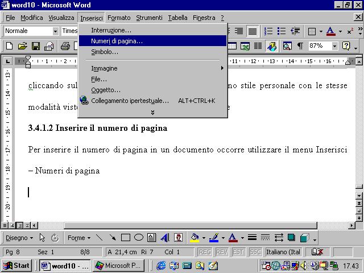
Task: Select Objects arrow on Disegno toolbar
Action: [x=42, y=238]
